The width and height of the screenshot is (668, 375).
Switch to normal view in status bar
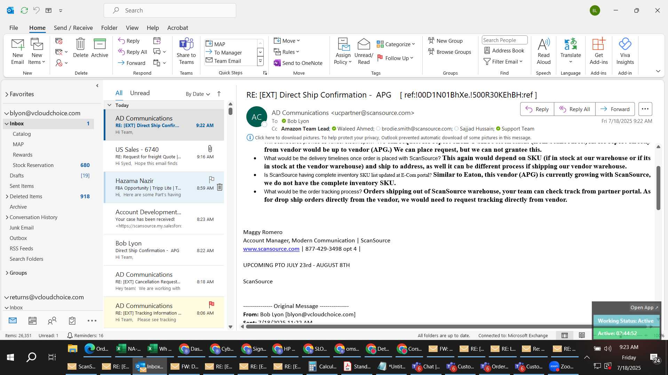click(565, 335)
